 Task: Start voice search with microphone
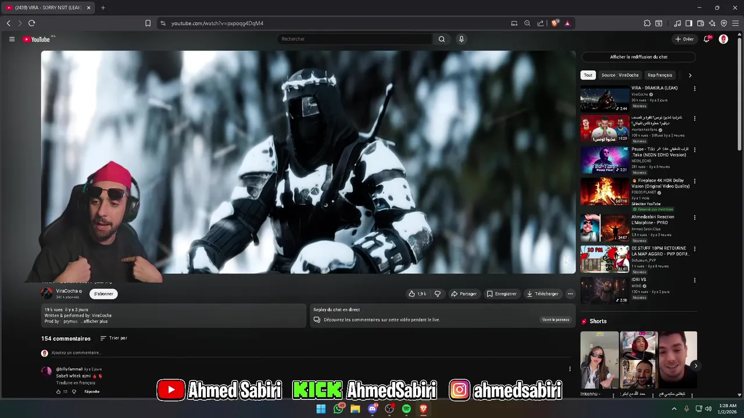point(462,39)
